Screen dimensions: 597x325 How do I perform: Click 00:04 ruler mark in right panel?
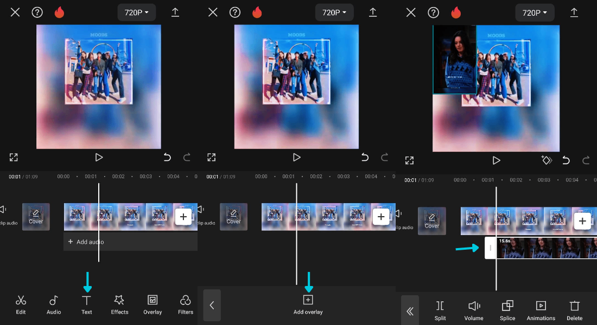(572, 180)
